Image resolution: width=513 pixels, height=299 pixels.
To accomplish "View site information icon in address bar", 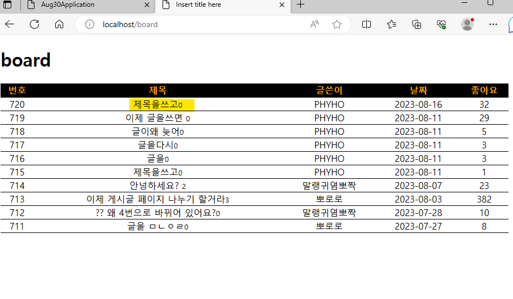I will tap(90, 24).
